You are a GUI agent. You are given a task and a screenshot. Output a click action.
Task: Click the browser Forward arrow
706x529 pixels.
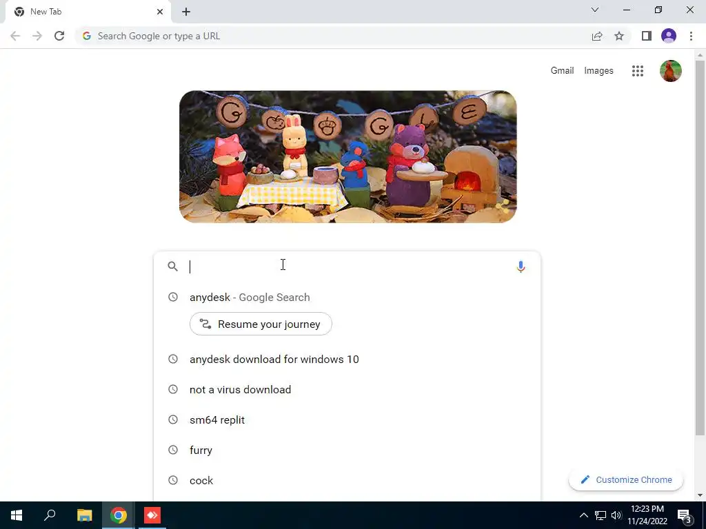click(x=37, y=36)
